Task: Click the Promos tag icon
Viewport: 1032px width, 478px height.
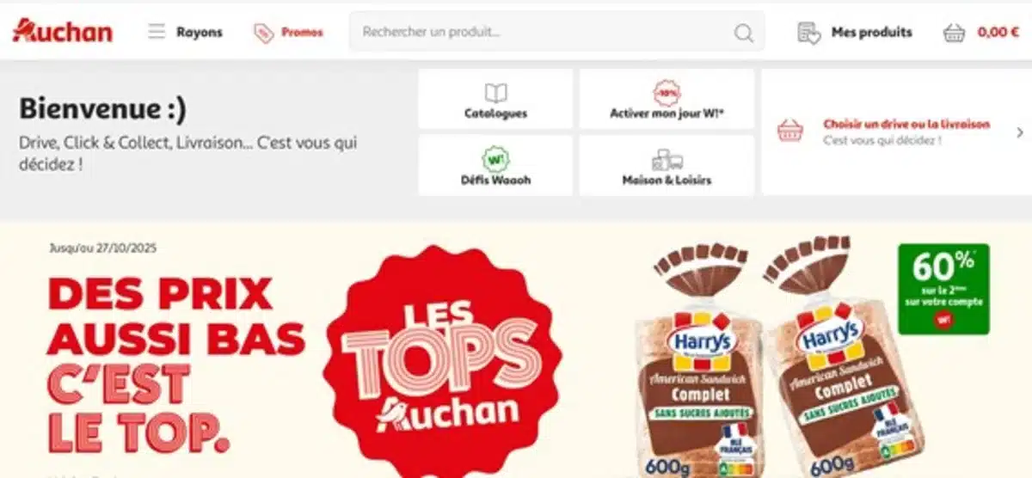Action: point(263,33)
